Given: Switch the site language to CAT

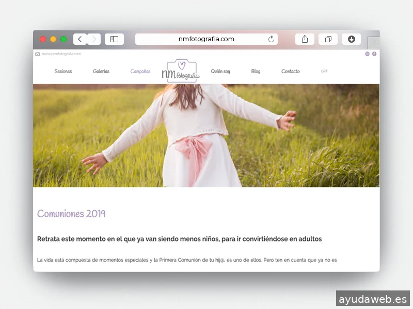Looking at the screenshot, I should (324, 71).
